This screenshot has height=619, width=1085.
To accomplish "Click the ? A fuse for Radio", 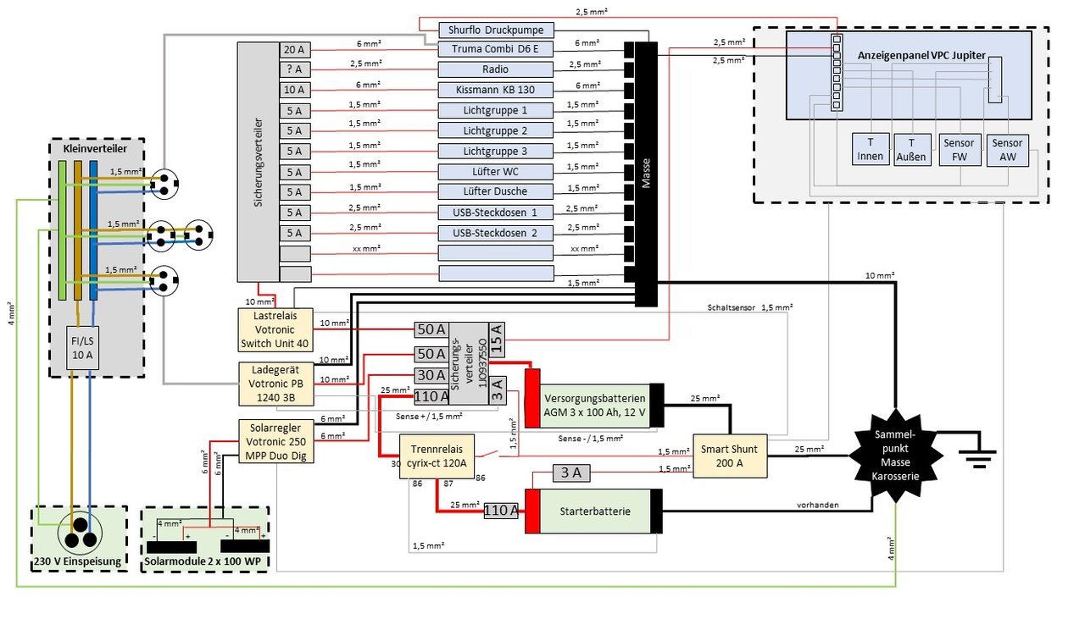I will [295, 69].
